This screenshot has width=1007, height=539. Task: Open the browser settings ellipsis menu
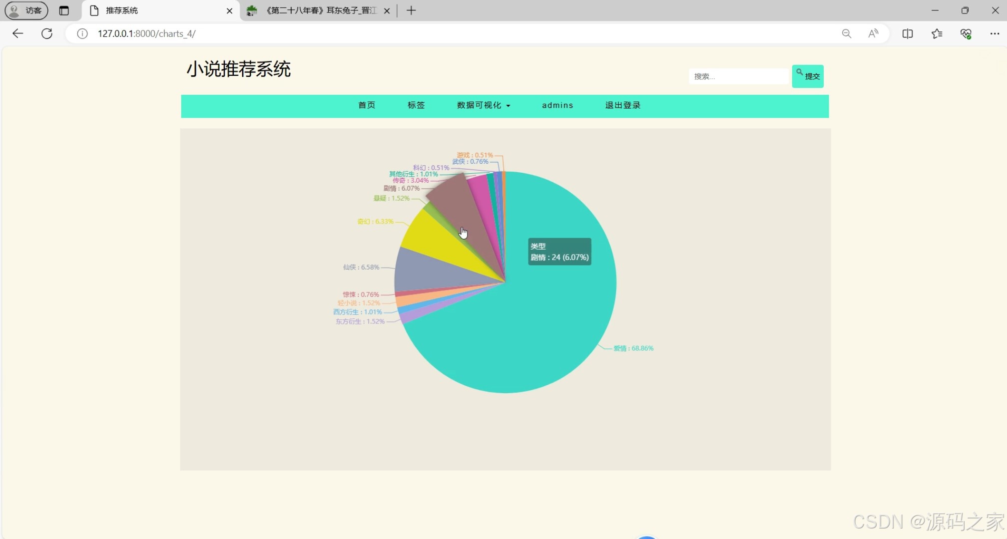[995, 33]
